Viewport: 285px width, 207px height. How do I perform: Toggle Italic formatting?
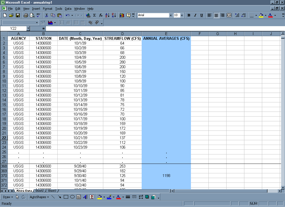coord(195,15)
